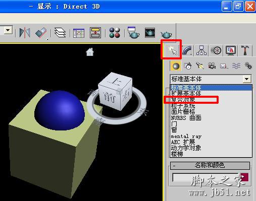The image size is (256, 201).
Task: Choose 复合对象 in the dropdown list
Action: click(211, 100)
